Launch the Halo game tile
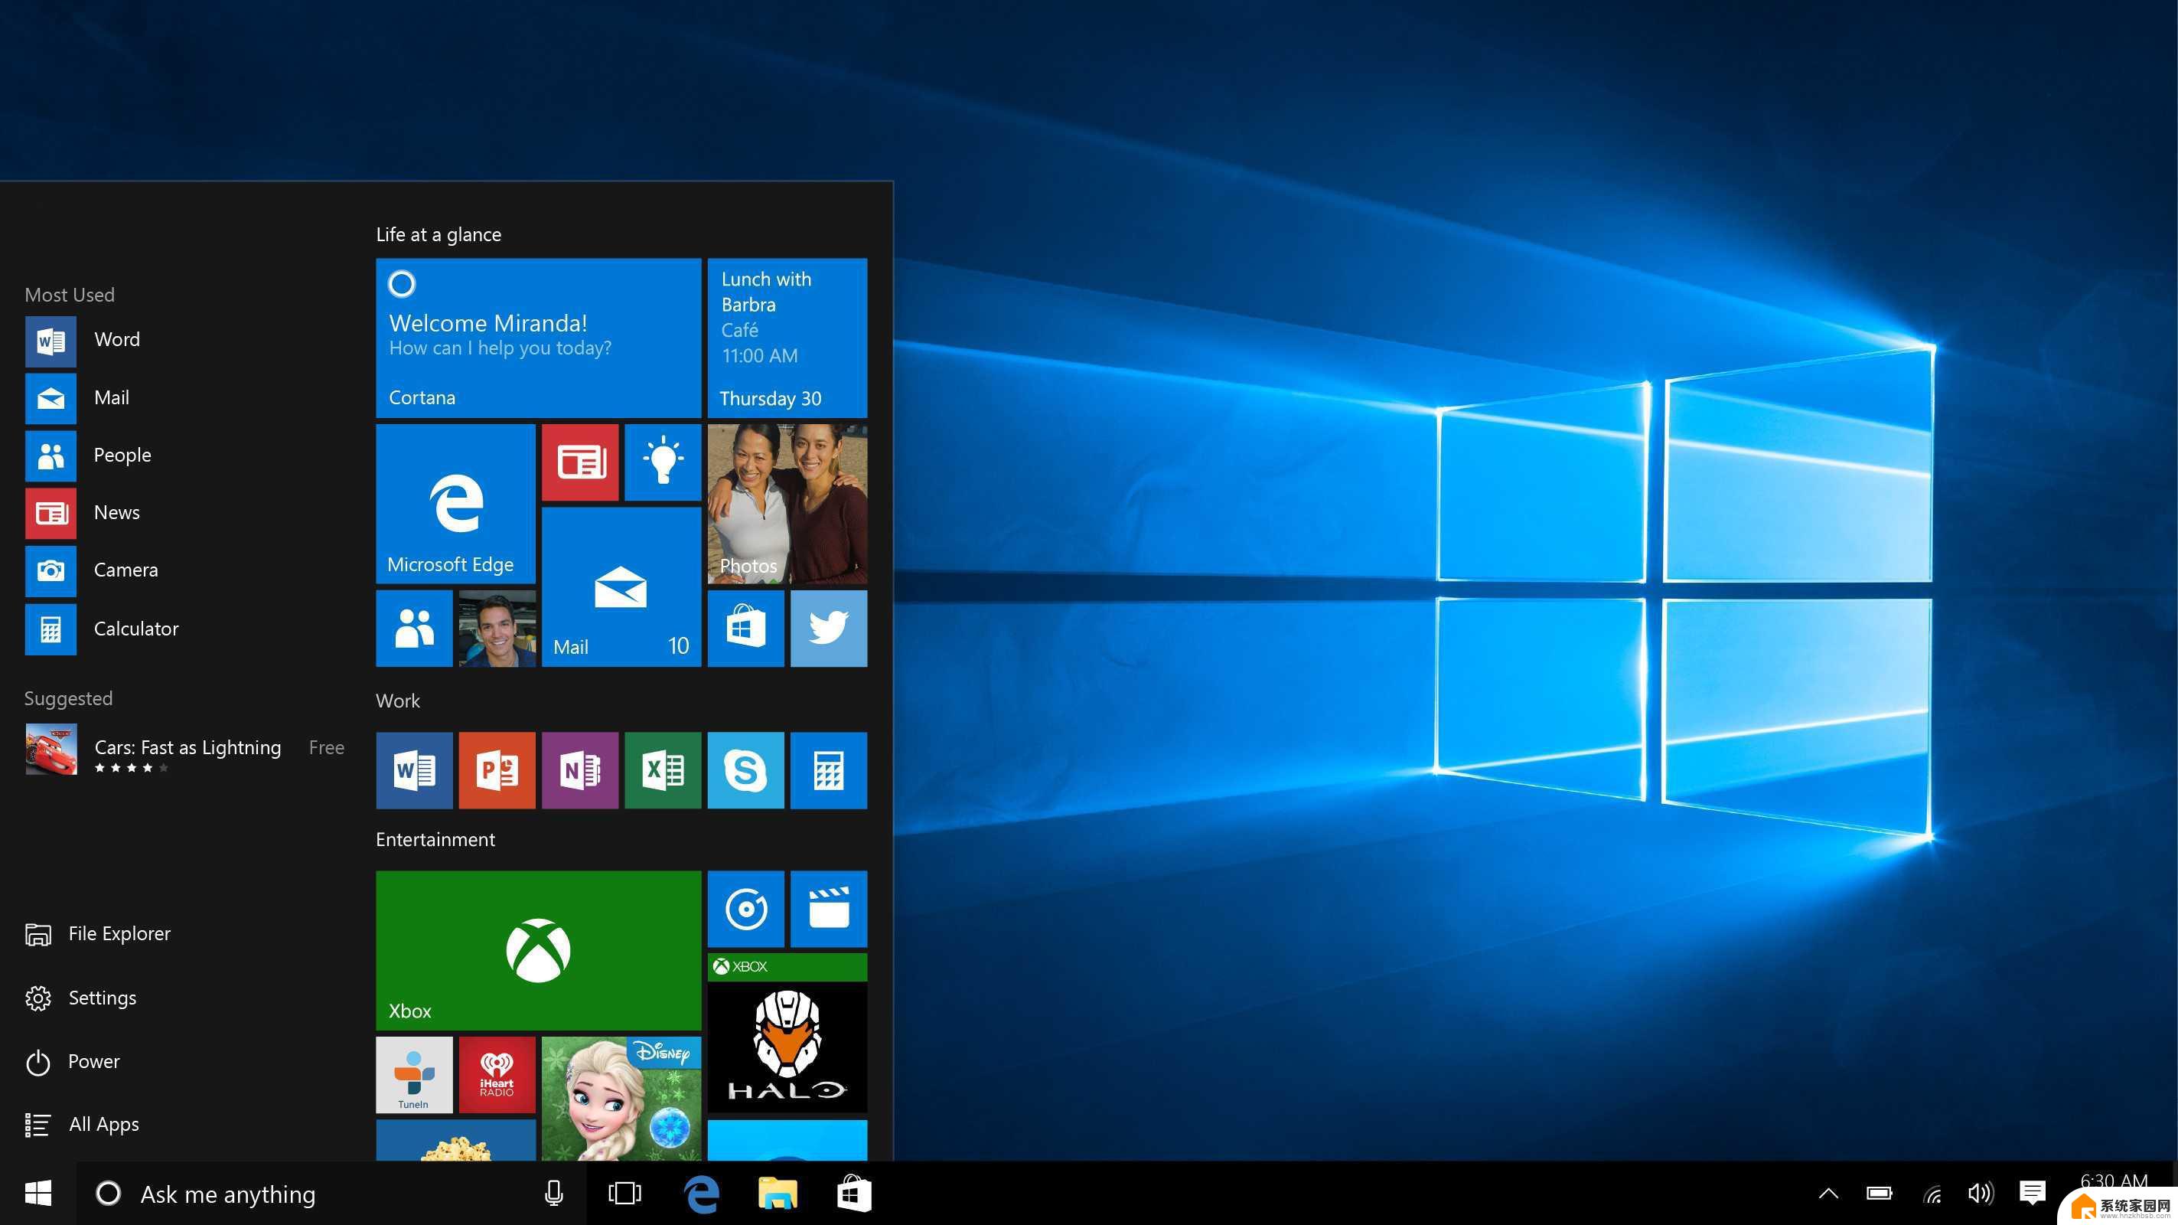This screenshot has width=2178, height=1225. pyautogui.click(x=787, y=1034)
